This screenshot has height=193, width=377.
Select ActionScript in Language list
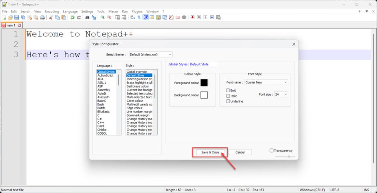105,75
